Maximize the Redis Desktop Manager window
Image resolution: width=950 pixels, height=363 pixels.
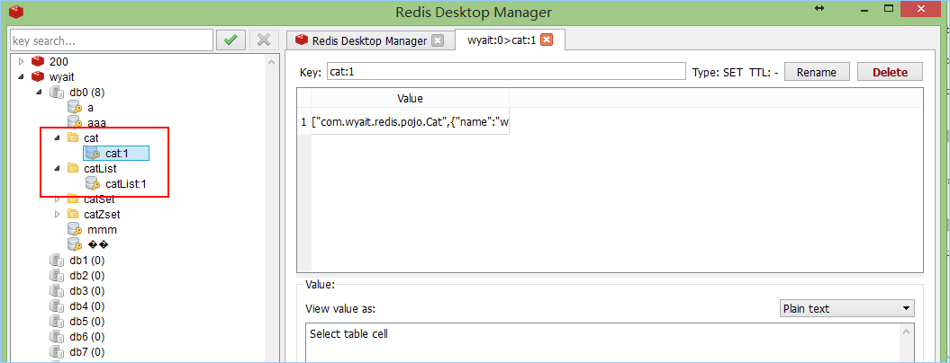tap(889, 8)
